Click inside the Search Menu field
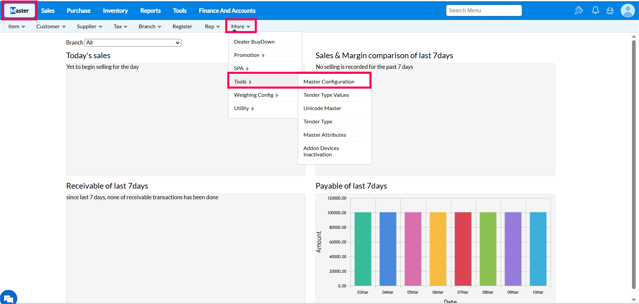Viewport: 639px width, 304px height. pos(484,11)
